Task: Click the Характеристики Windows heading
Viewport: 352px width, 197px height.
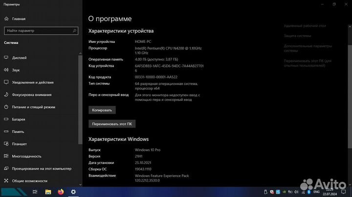Action: (x=118, y=139)
